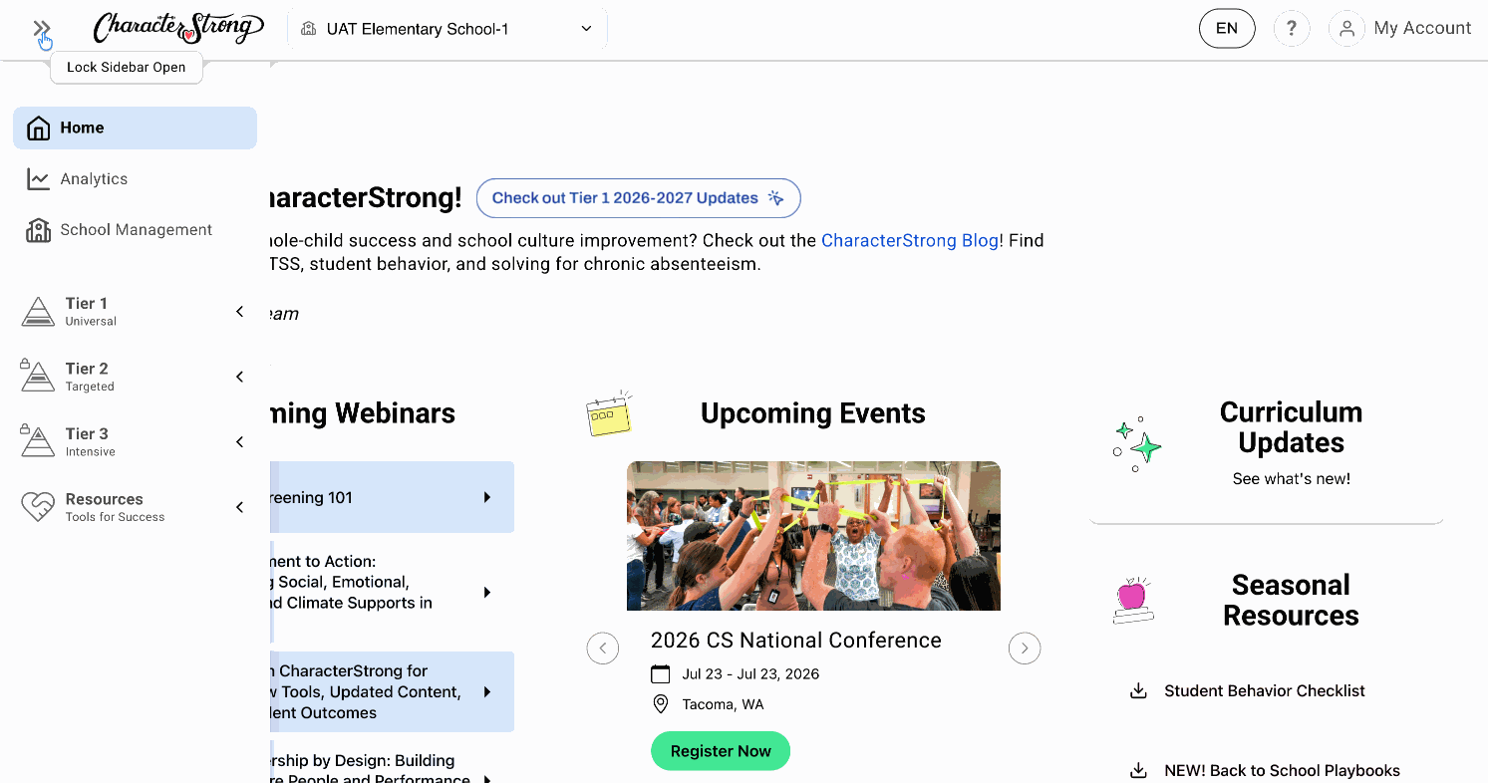The width and height of the screenshot is (1488, 783).
Task: Lock the sidebar open with double-chevron icon
Action: [41, 29]
